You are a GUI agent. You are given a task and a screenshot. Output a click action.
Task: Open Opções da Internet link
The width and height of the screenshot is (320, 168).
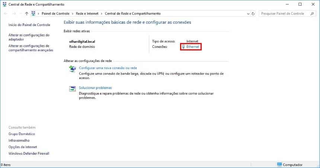(23, 147)
